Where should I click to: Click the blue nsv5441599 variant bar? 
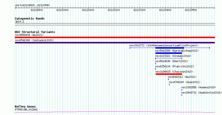tap(169, 53)
